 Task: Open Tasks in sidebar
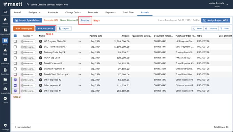5,100
